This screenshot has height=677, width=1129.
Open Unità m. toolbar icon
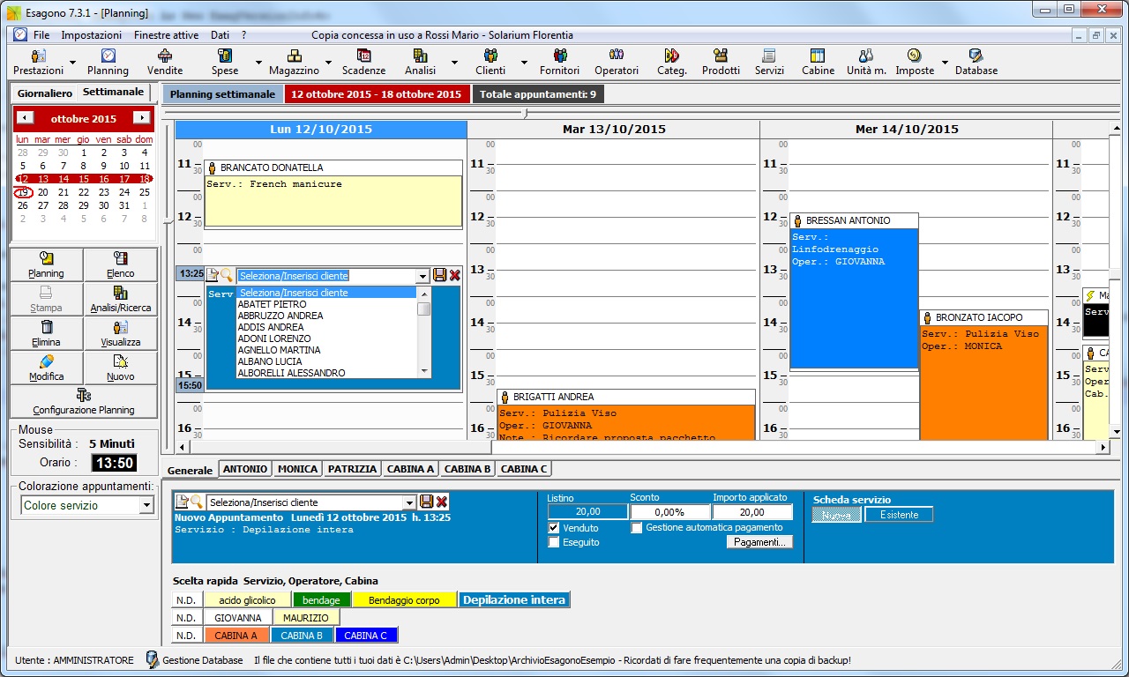(x=866, y=62)
